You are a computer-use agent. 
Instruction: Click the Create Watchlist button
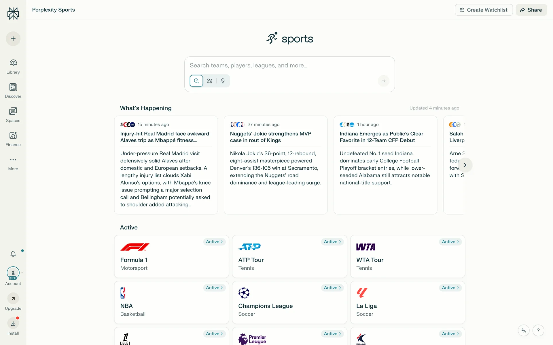(484, 10)
